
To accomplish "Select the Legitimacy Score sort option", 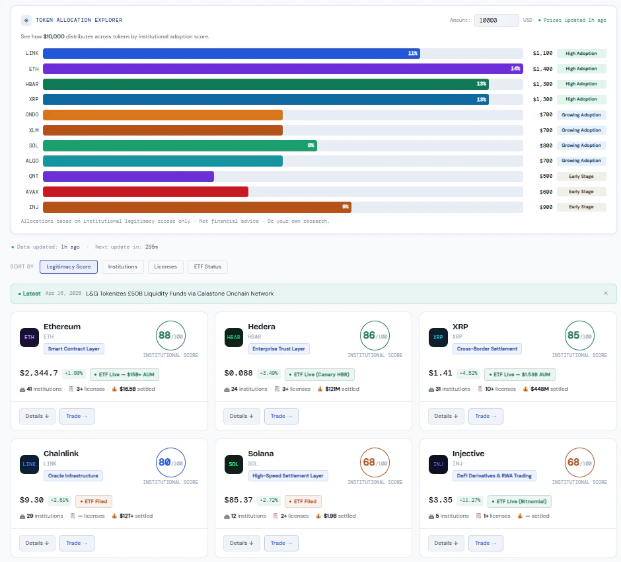I will point(68,266).
